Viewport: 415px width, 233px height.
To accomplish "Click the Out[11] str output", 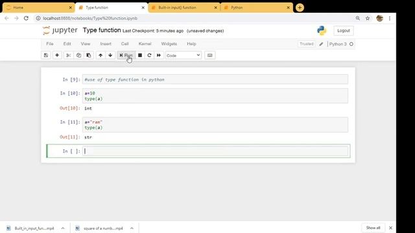I will (88, 137).
